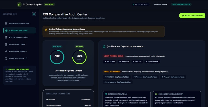Click the 74% ATS Scan score ring
The height and width of the screenshot is (107, 208).
79,57
